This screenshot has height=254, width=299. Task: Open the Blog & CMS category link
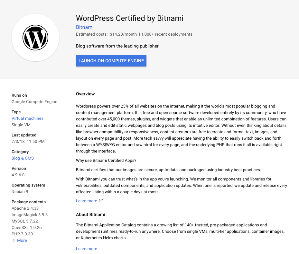23,158
